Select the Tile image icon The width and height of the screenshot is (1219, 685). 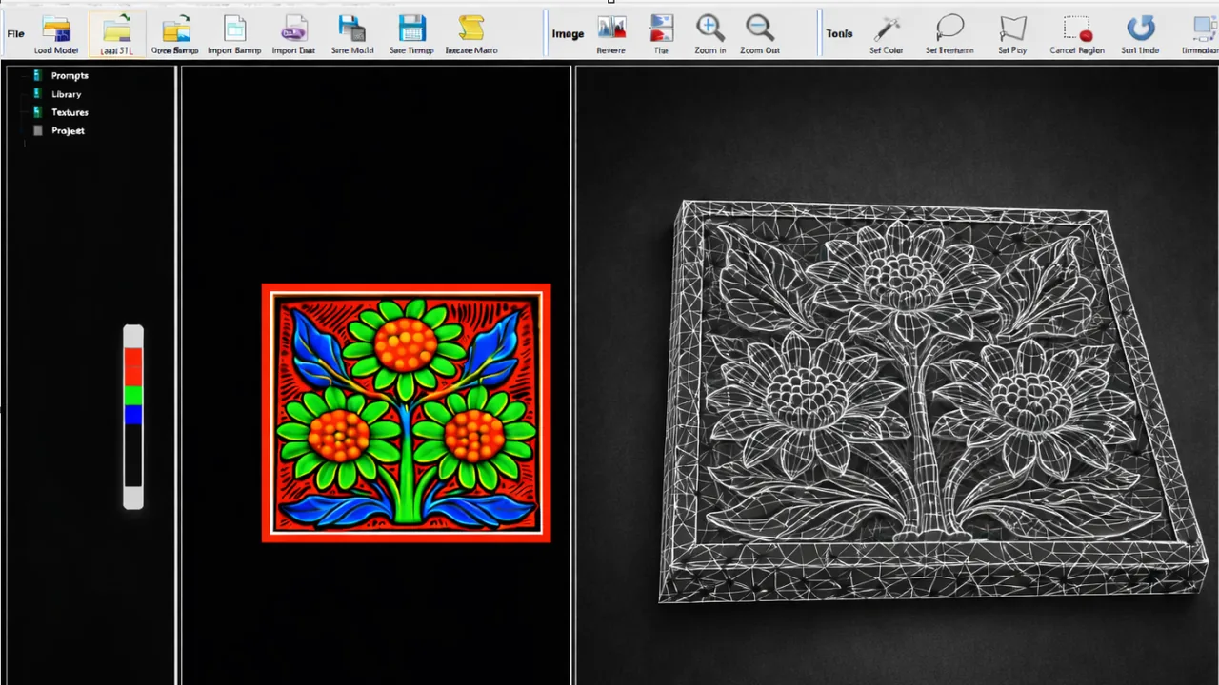661,29
